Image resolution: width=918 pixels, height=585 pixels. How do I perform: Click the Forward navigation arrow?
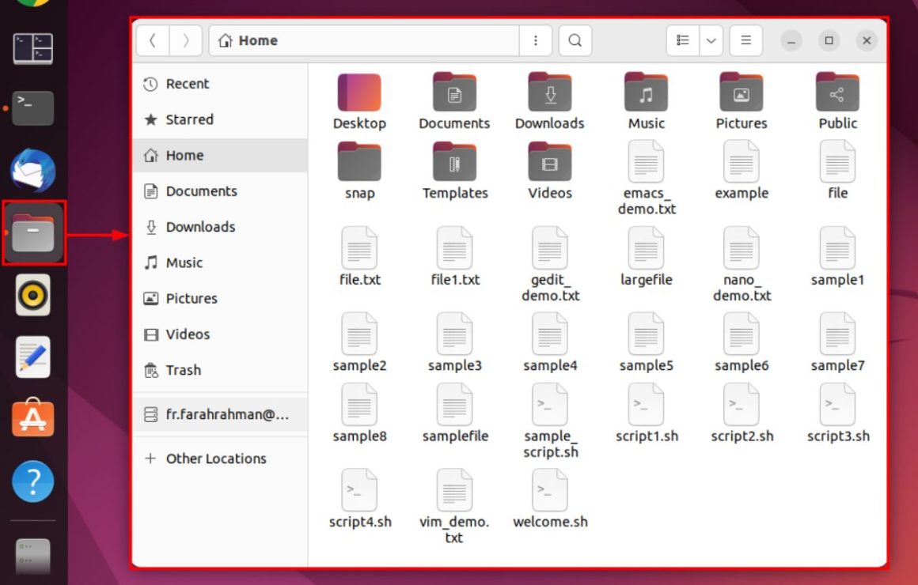(x=188, y=40)
